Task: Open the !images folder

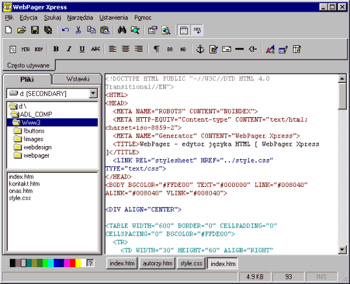Action: (x=29, y=139)
